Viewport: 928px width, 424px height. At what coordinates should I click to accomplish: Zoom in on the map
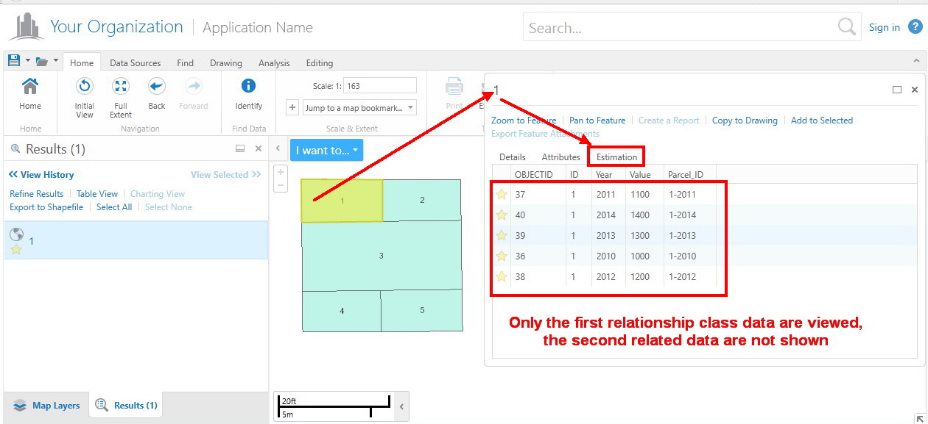[x=281, y=172]
